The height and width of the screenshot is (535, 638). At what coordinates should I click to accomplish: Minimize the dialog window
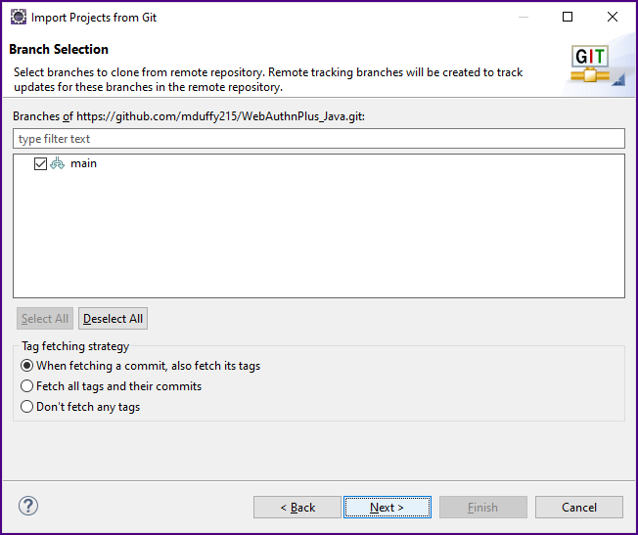coord(524,17)
